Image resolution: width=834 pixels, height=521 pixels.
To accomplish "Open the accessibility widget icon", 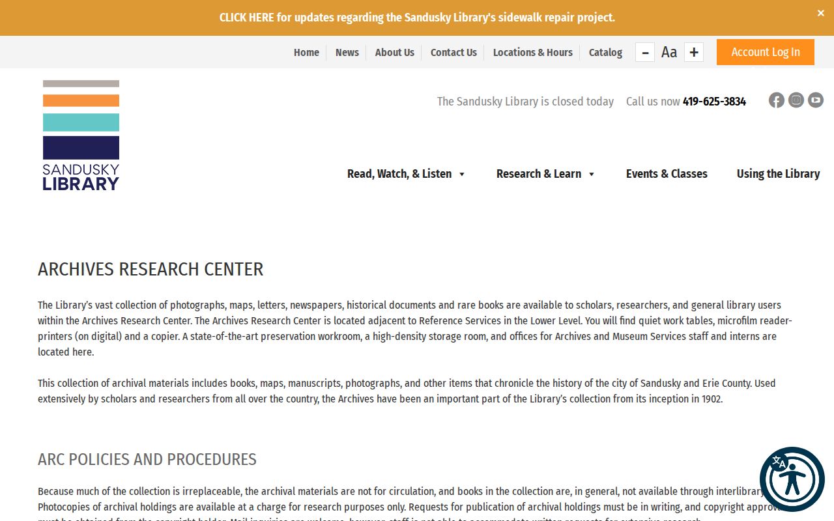I will tap(792, 479).
